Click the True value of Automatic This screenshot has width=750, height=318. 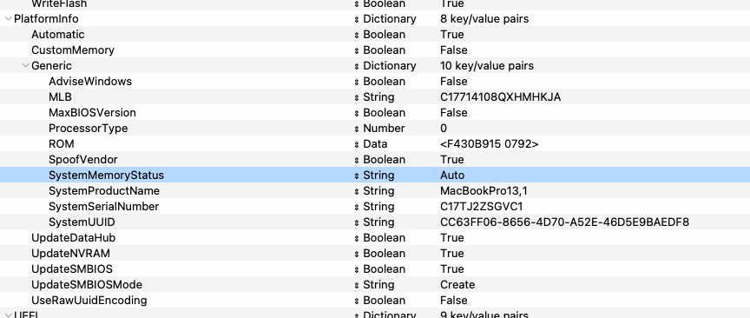click(x=452, y=35)
